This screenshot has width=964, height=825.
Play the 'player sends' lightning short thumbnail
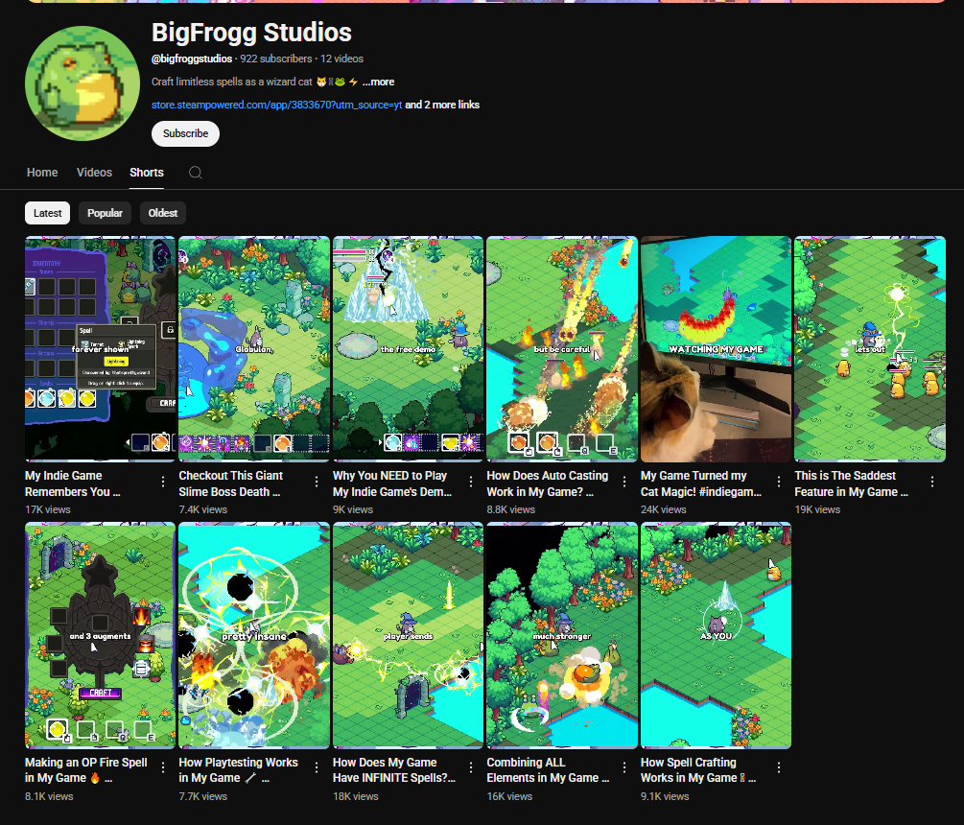pos(409,635)
